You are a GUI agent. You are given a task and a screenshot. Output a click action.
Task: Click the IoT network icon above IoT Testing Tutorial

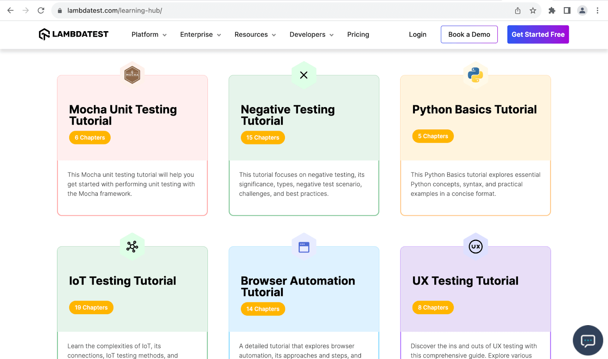[x=132, y=247]
